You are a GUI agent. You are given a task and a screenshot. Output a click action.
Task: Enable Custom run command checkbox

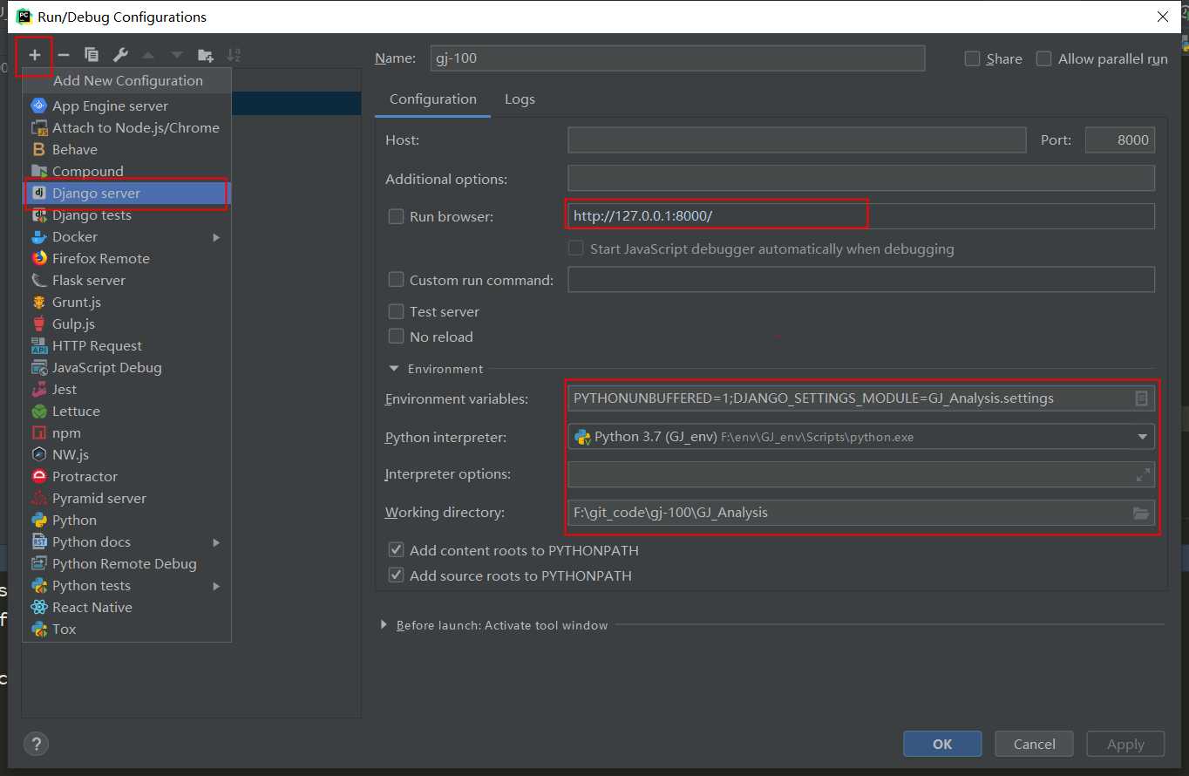(396, 280)
